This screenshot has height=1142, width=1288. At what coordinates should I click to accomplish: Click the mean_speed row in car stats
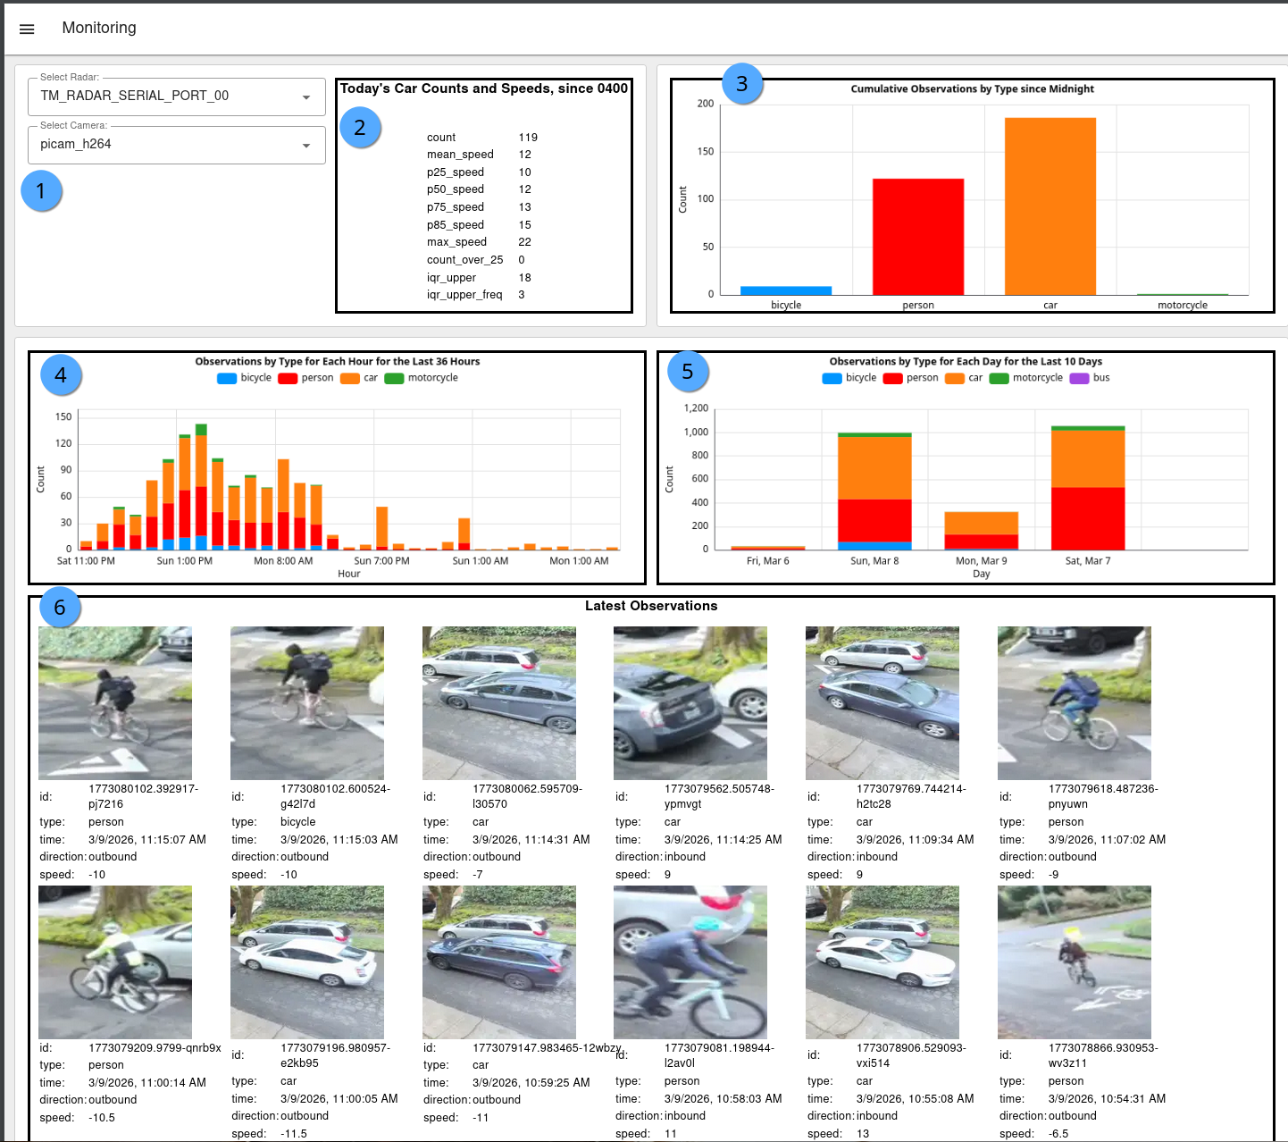pyautogui.click(x=482, y=155)
